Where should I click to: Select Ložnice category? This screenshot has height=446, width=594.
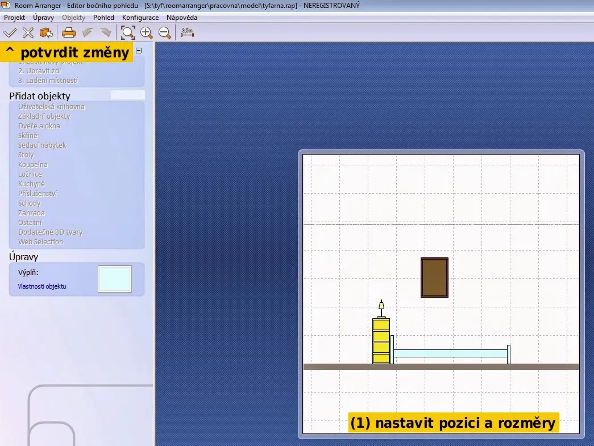30,174
